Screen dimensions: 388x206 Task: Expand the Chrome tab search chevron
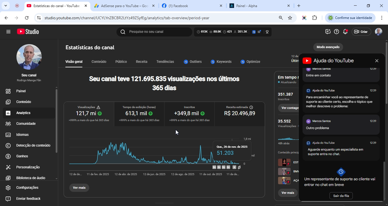(5, 6)
